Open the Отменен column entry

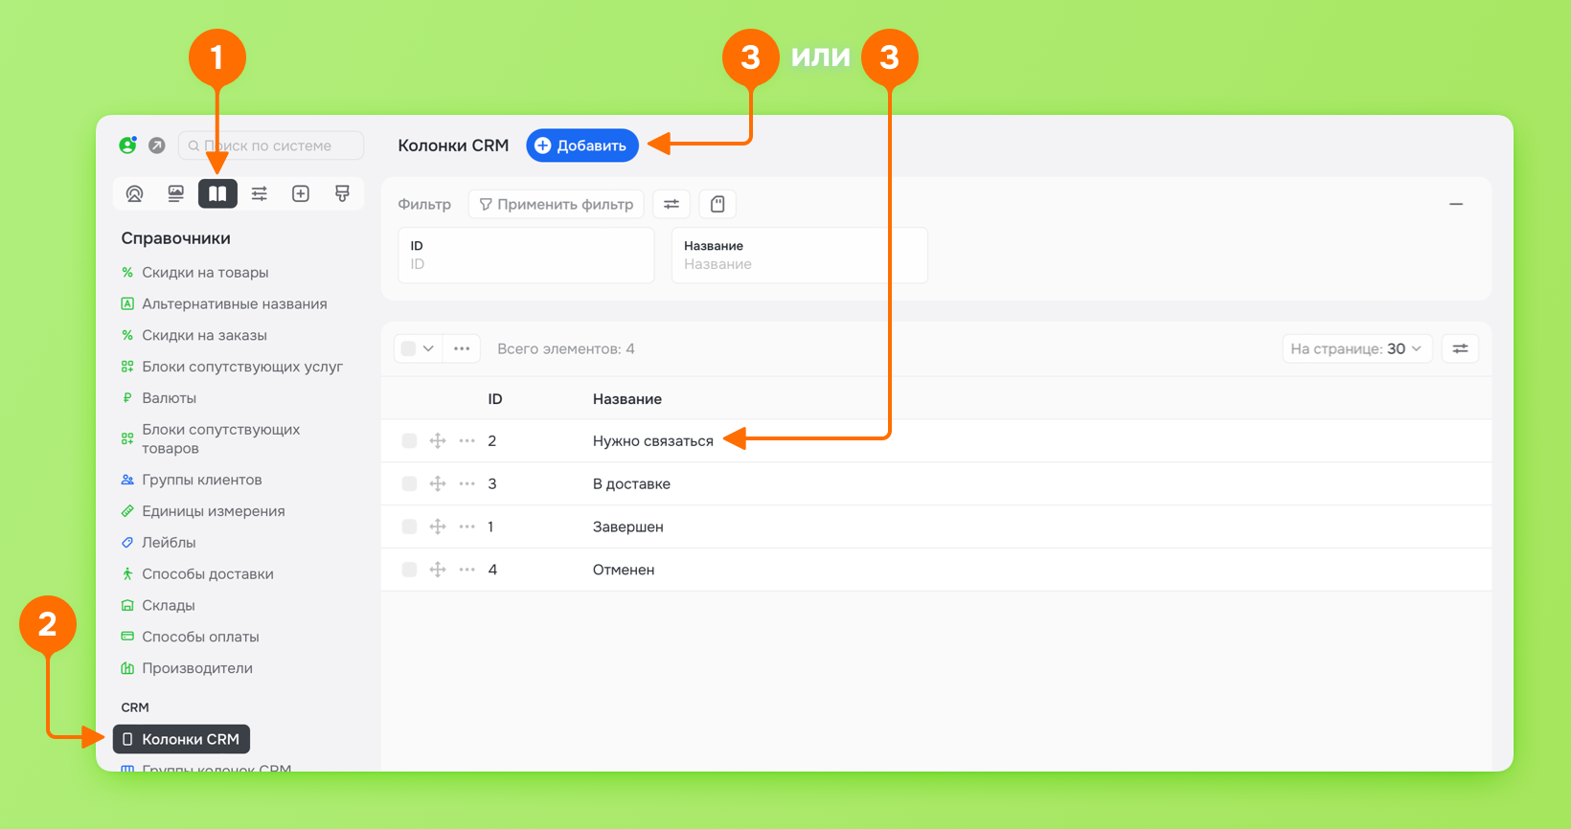(624, 570)
